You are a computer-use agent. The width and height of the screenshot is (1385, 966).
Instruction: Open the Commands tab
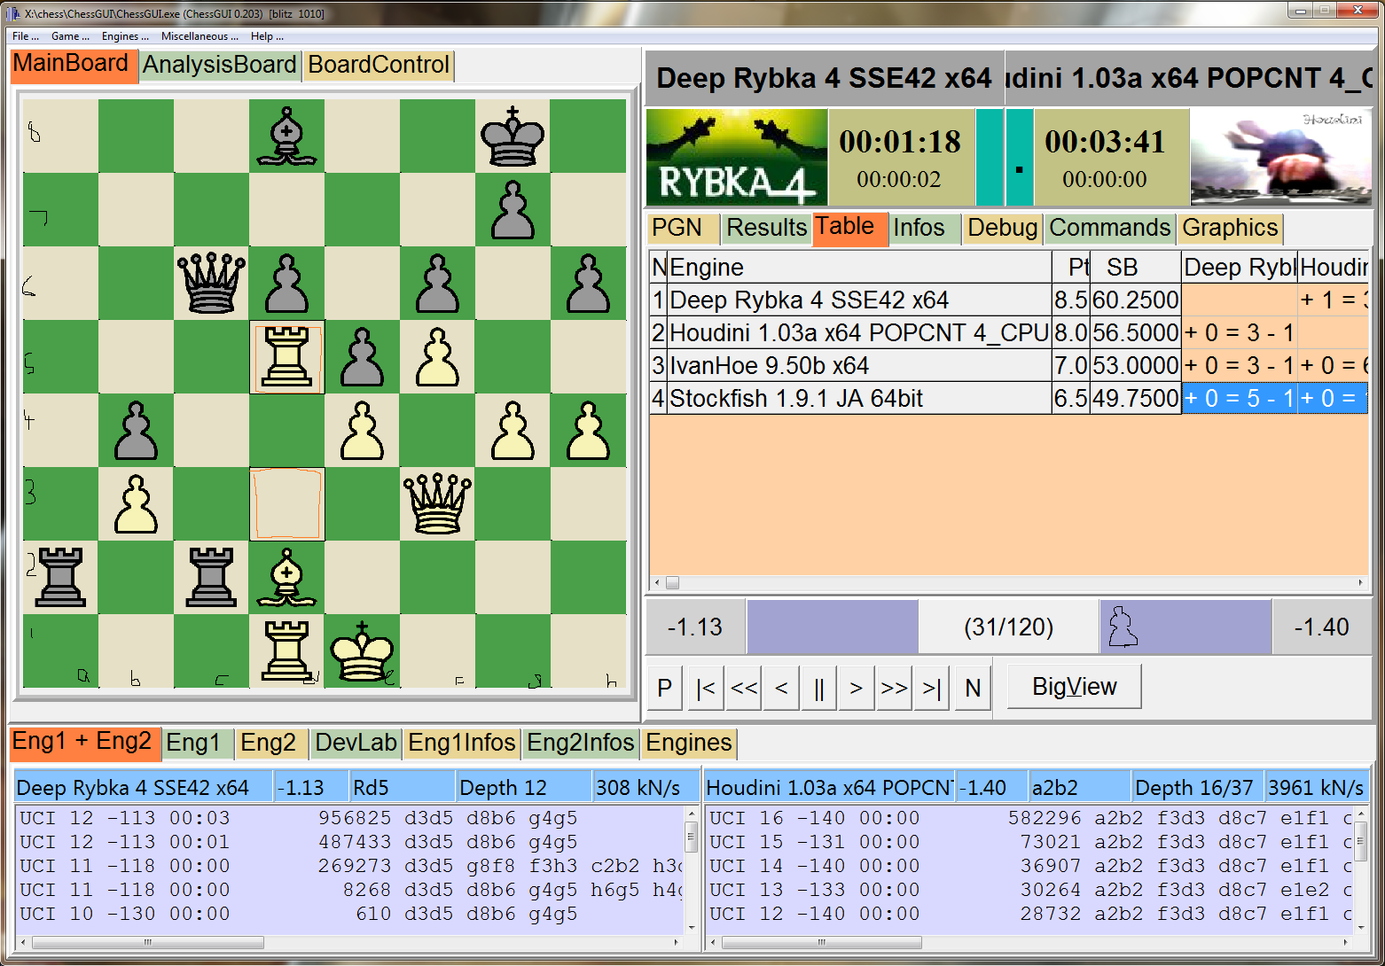coord(1110,228)
